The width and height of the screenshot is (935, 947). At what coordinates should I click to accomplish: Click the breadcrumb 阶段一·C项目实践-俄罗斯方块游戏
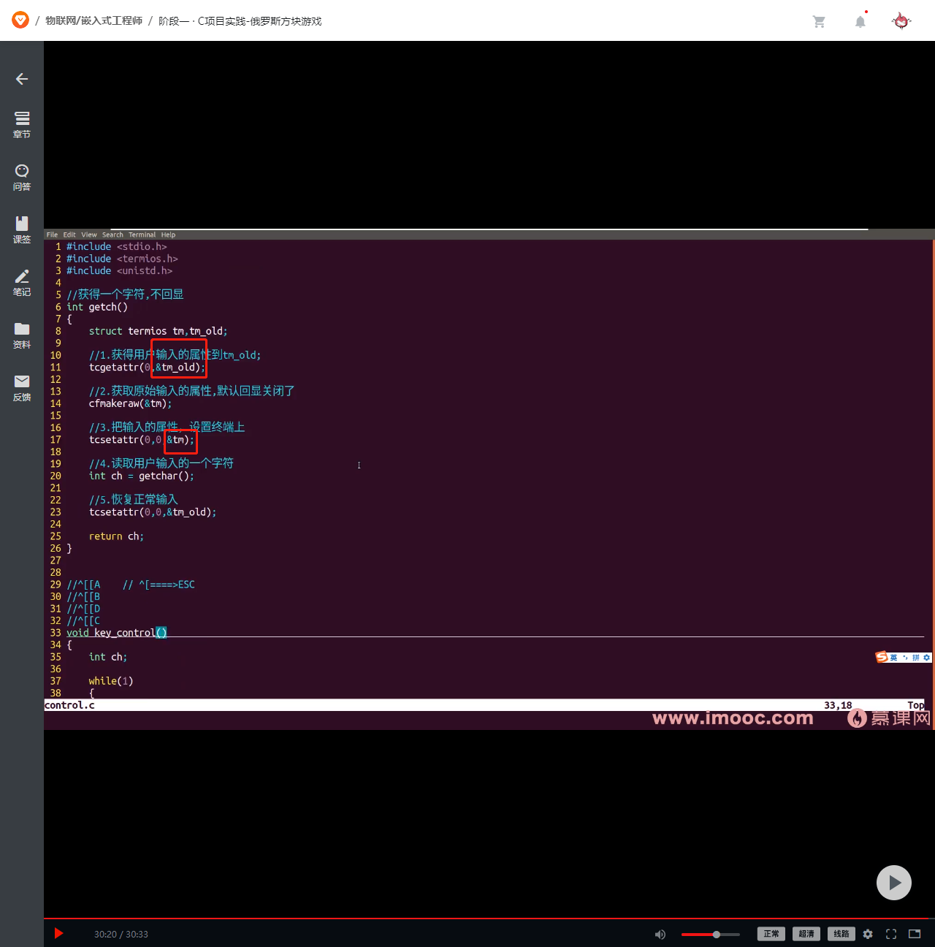point(240,21)
